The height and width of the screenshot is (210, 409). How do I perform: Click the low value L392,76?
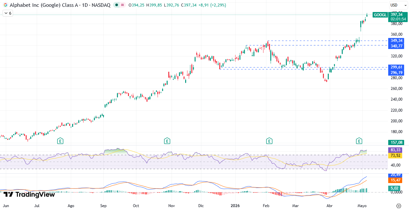[171, 5]
